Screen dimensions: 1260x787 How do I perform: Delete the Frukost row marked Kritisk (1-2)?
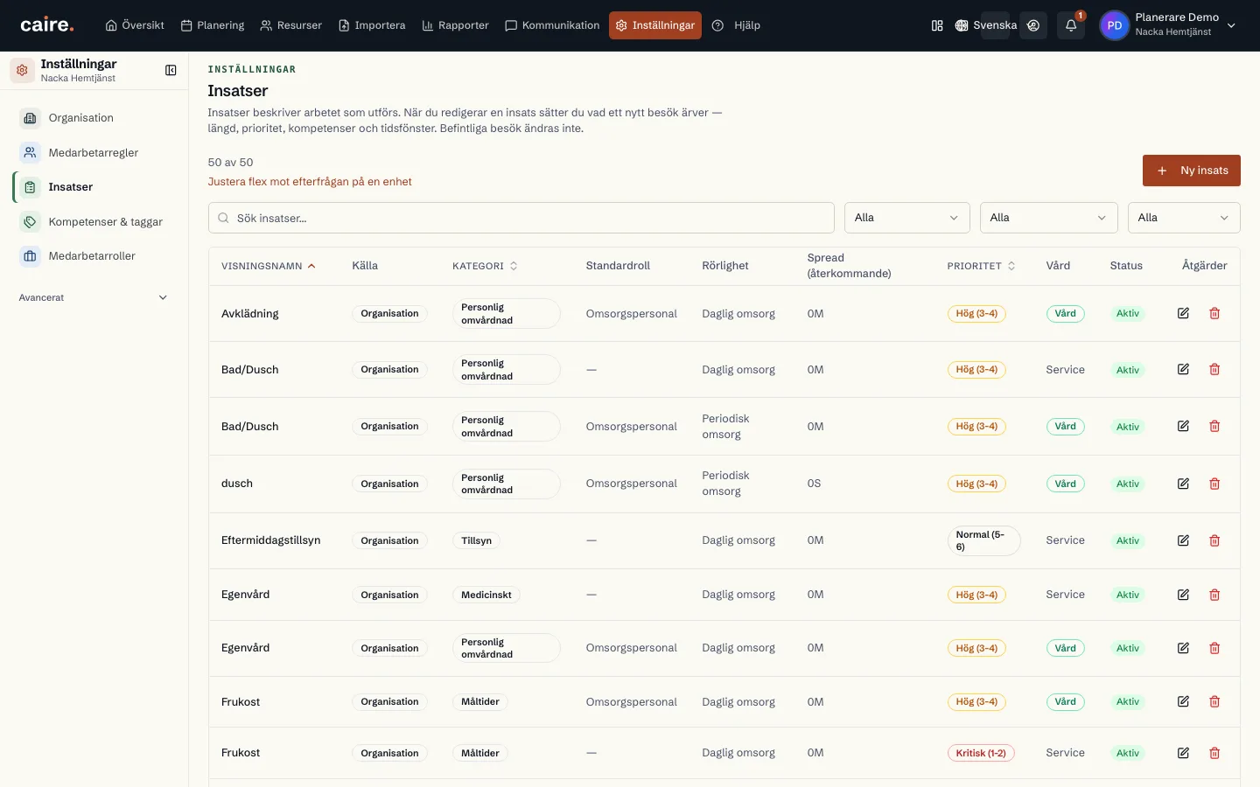(1214, 753)
